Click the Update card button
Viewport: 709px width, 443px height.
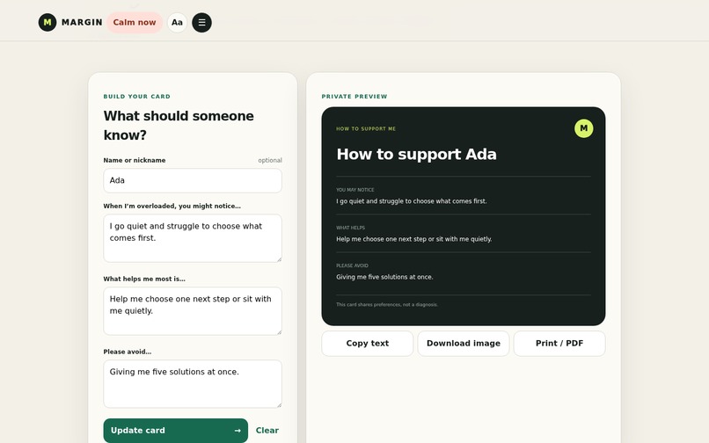pyautogui.click(x=175, y=431)
